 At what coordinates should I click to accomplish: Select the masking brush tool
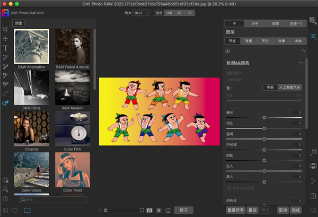pos(5,75)
